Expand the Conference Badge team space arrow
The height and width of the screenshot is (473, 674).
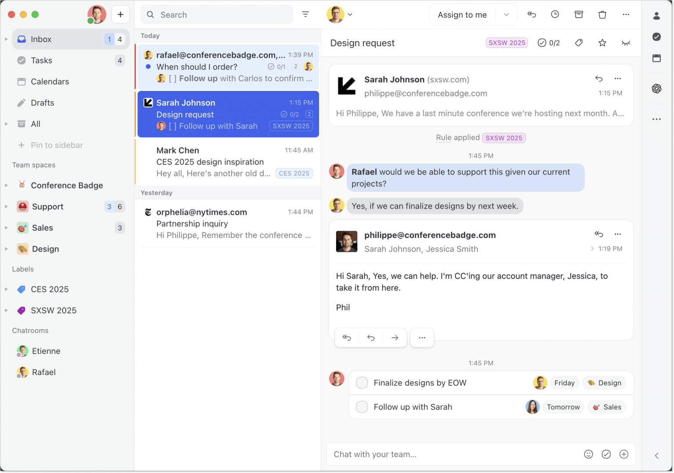tap(6, 185)
